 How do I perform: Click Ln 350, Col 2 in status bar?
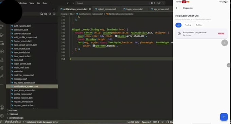133,122
